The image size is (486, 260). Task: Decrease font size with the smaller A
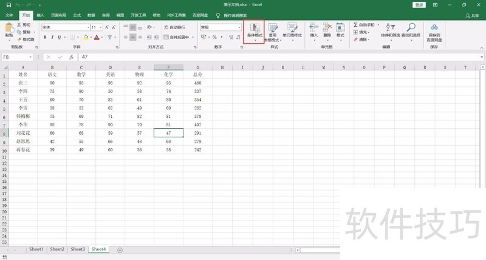point(114,27)
